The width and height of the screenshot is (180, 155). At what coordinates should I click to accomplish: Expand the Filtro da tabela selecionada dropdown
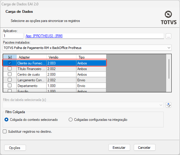click(161, 105)
